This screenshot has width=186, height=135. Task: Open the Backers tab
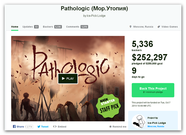tap(52, 27)
